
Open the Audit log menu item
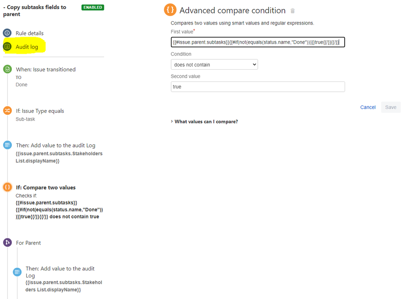[x=27, y=47]
